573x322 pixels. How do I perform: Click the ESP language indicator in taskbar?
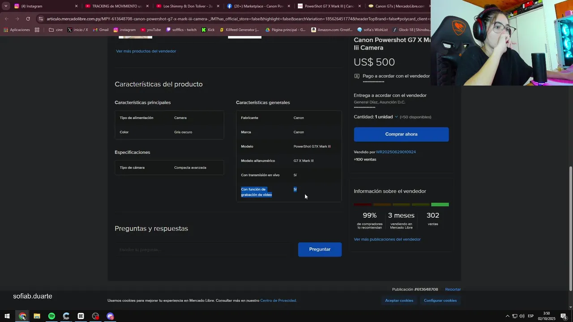click(x=530, y=316)
